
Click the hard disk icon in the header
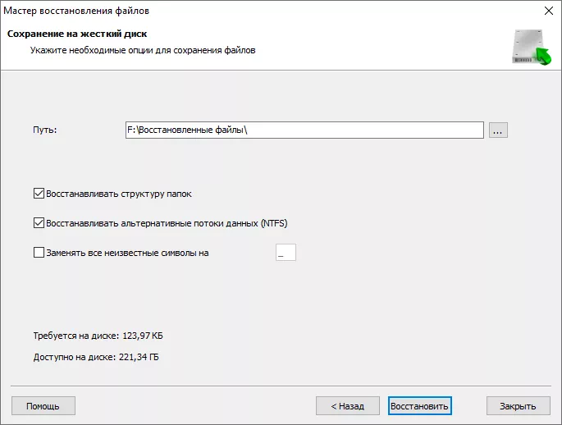[529, 48]
